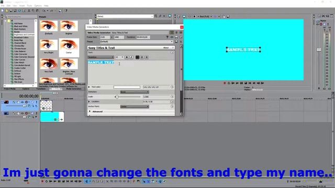Click Go to Start in bottom transport bar
Screen dimensions: 335x188
click(68, 181)
